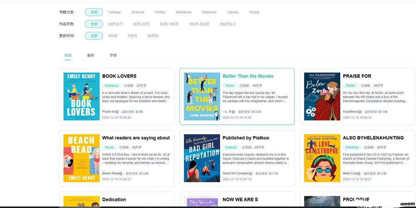Switch to the 最新 sorting tab
The width and height of the screenshot is (416, 208).
[x=90, y=55]
